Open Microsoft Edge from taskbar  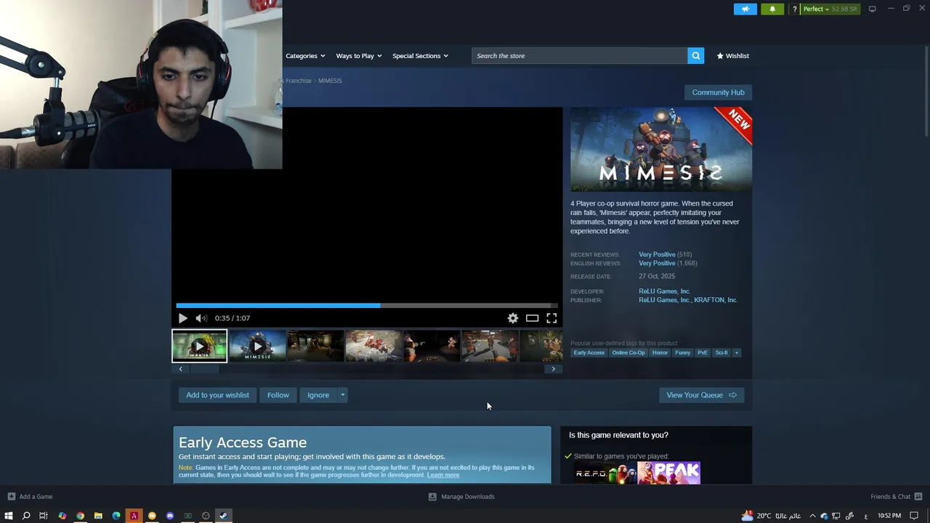pos(116,516)
